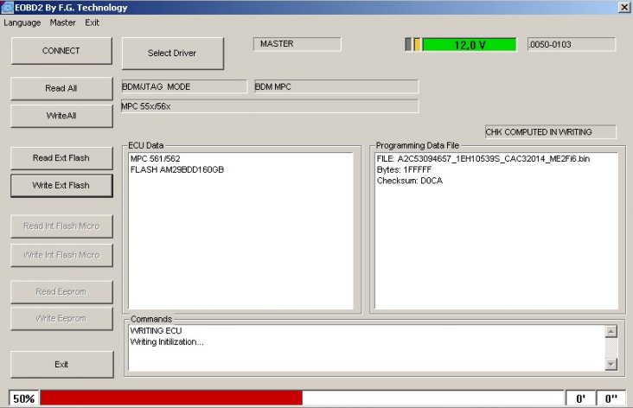Select the WRITING ECU command line
The width and height of the screenshot is (633, 408).
(156, 330)
